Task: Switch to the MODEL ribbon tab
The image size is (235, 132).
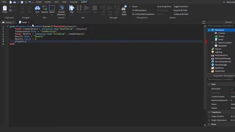Action: click(48, 2)
